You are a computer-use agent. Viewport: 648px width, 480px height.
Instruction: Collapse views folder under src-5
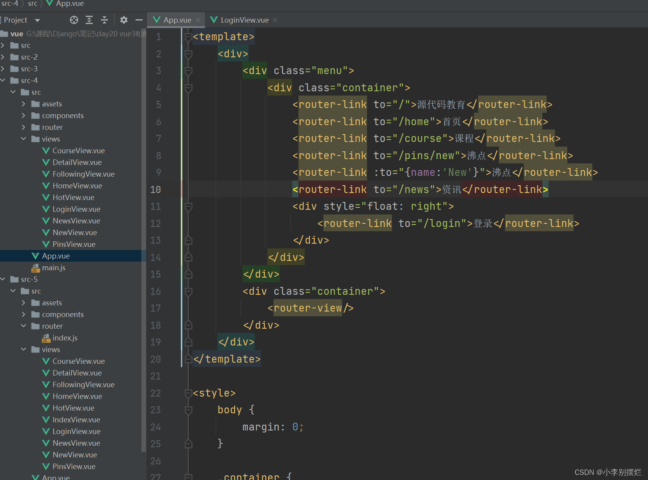(x=23, y=350)
